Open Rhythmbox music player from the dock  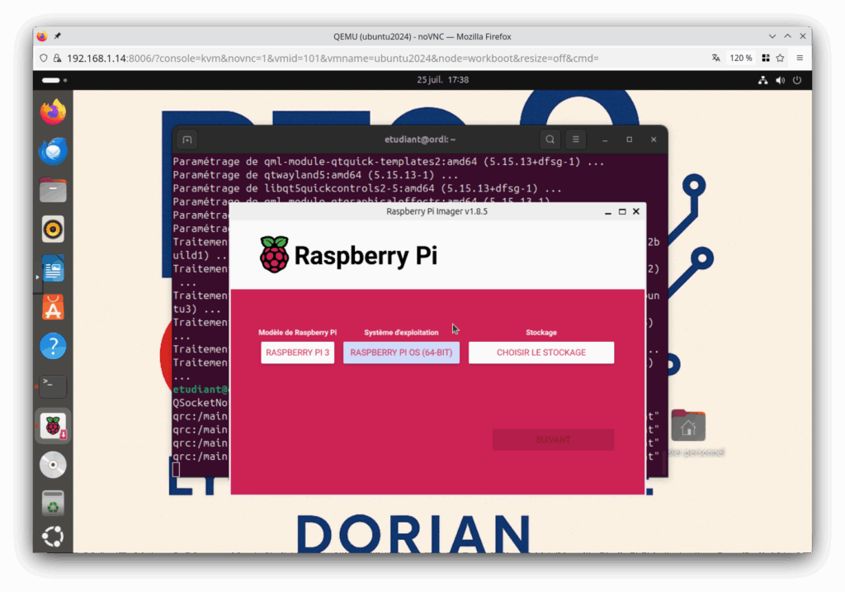click(53, 230)
